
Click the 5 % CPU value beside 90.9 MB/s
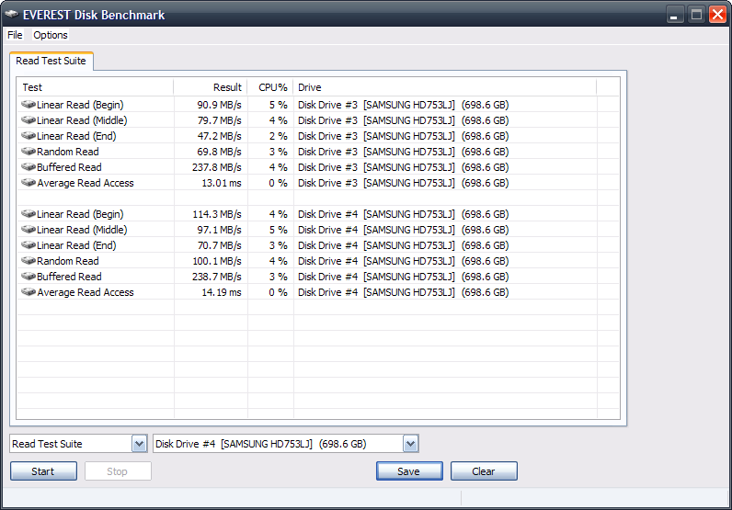(279, 105)
